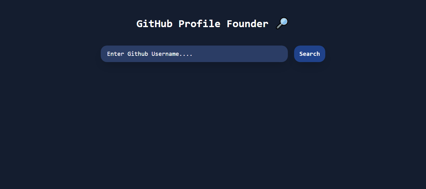This screenshot has height=189, width=426.
Task: Click the empty right end of the username field
Action: tap(268, 54)
